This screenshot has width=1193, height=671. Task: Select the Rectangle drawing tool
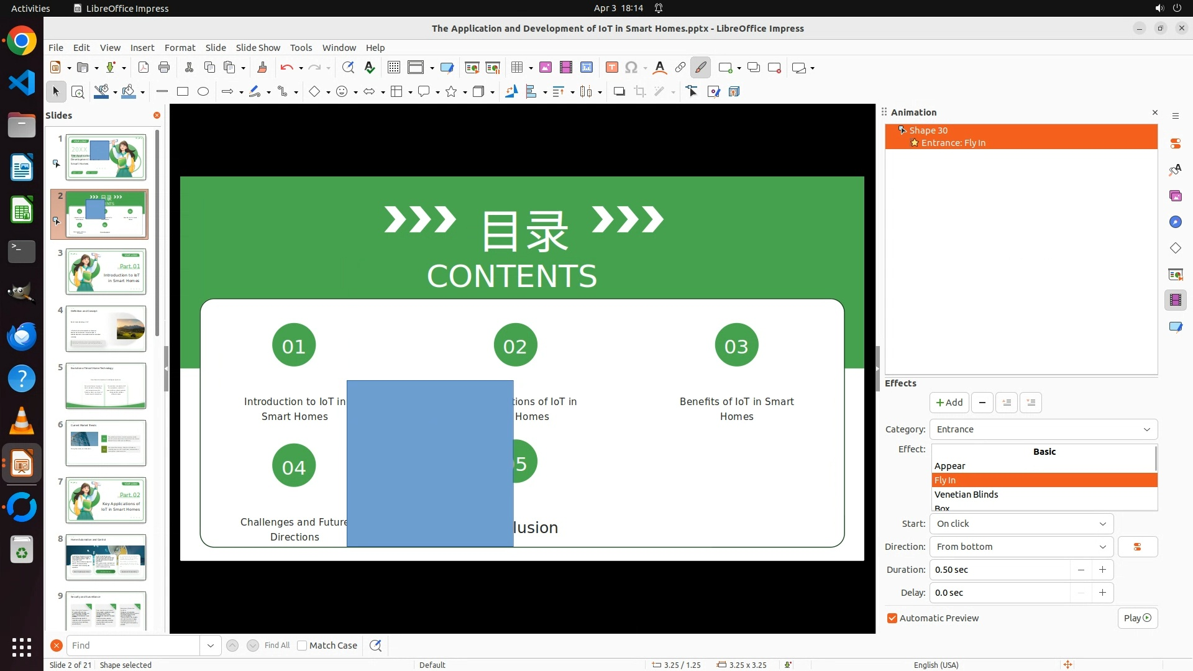coord(183,92)
